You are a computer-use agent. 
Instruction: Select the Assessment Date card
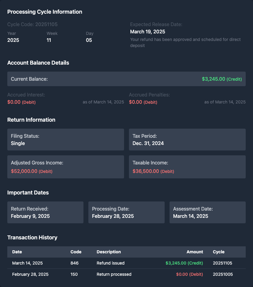tap(207, 212)
